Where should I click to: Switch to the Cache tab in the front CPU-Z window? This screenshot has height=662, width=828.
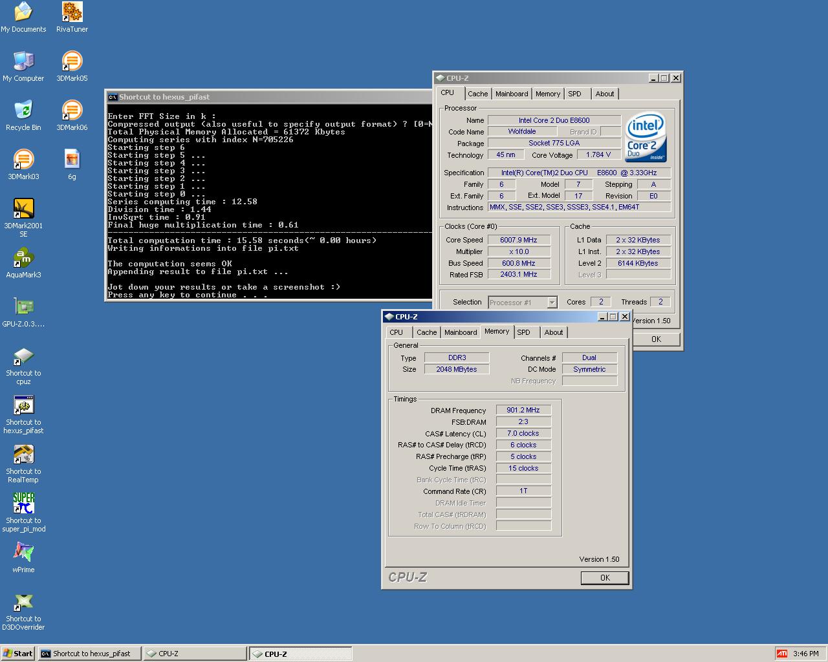(x=426, y=332)
